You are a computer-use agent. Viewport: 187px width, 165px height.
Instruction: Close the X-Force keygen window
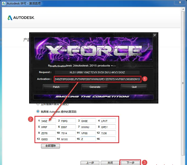pos(155,35)
